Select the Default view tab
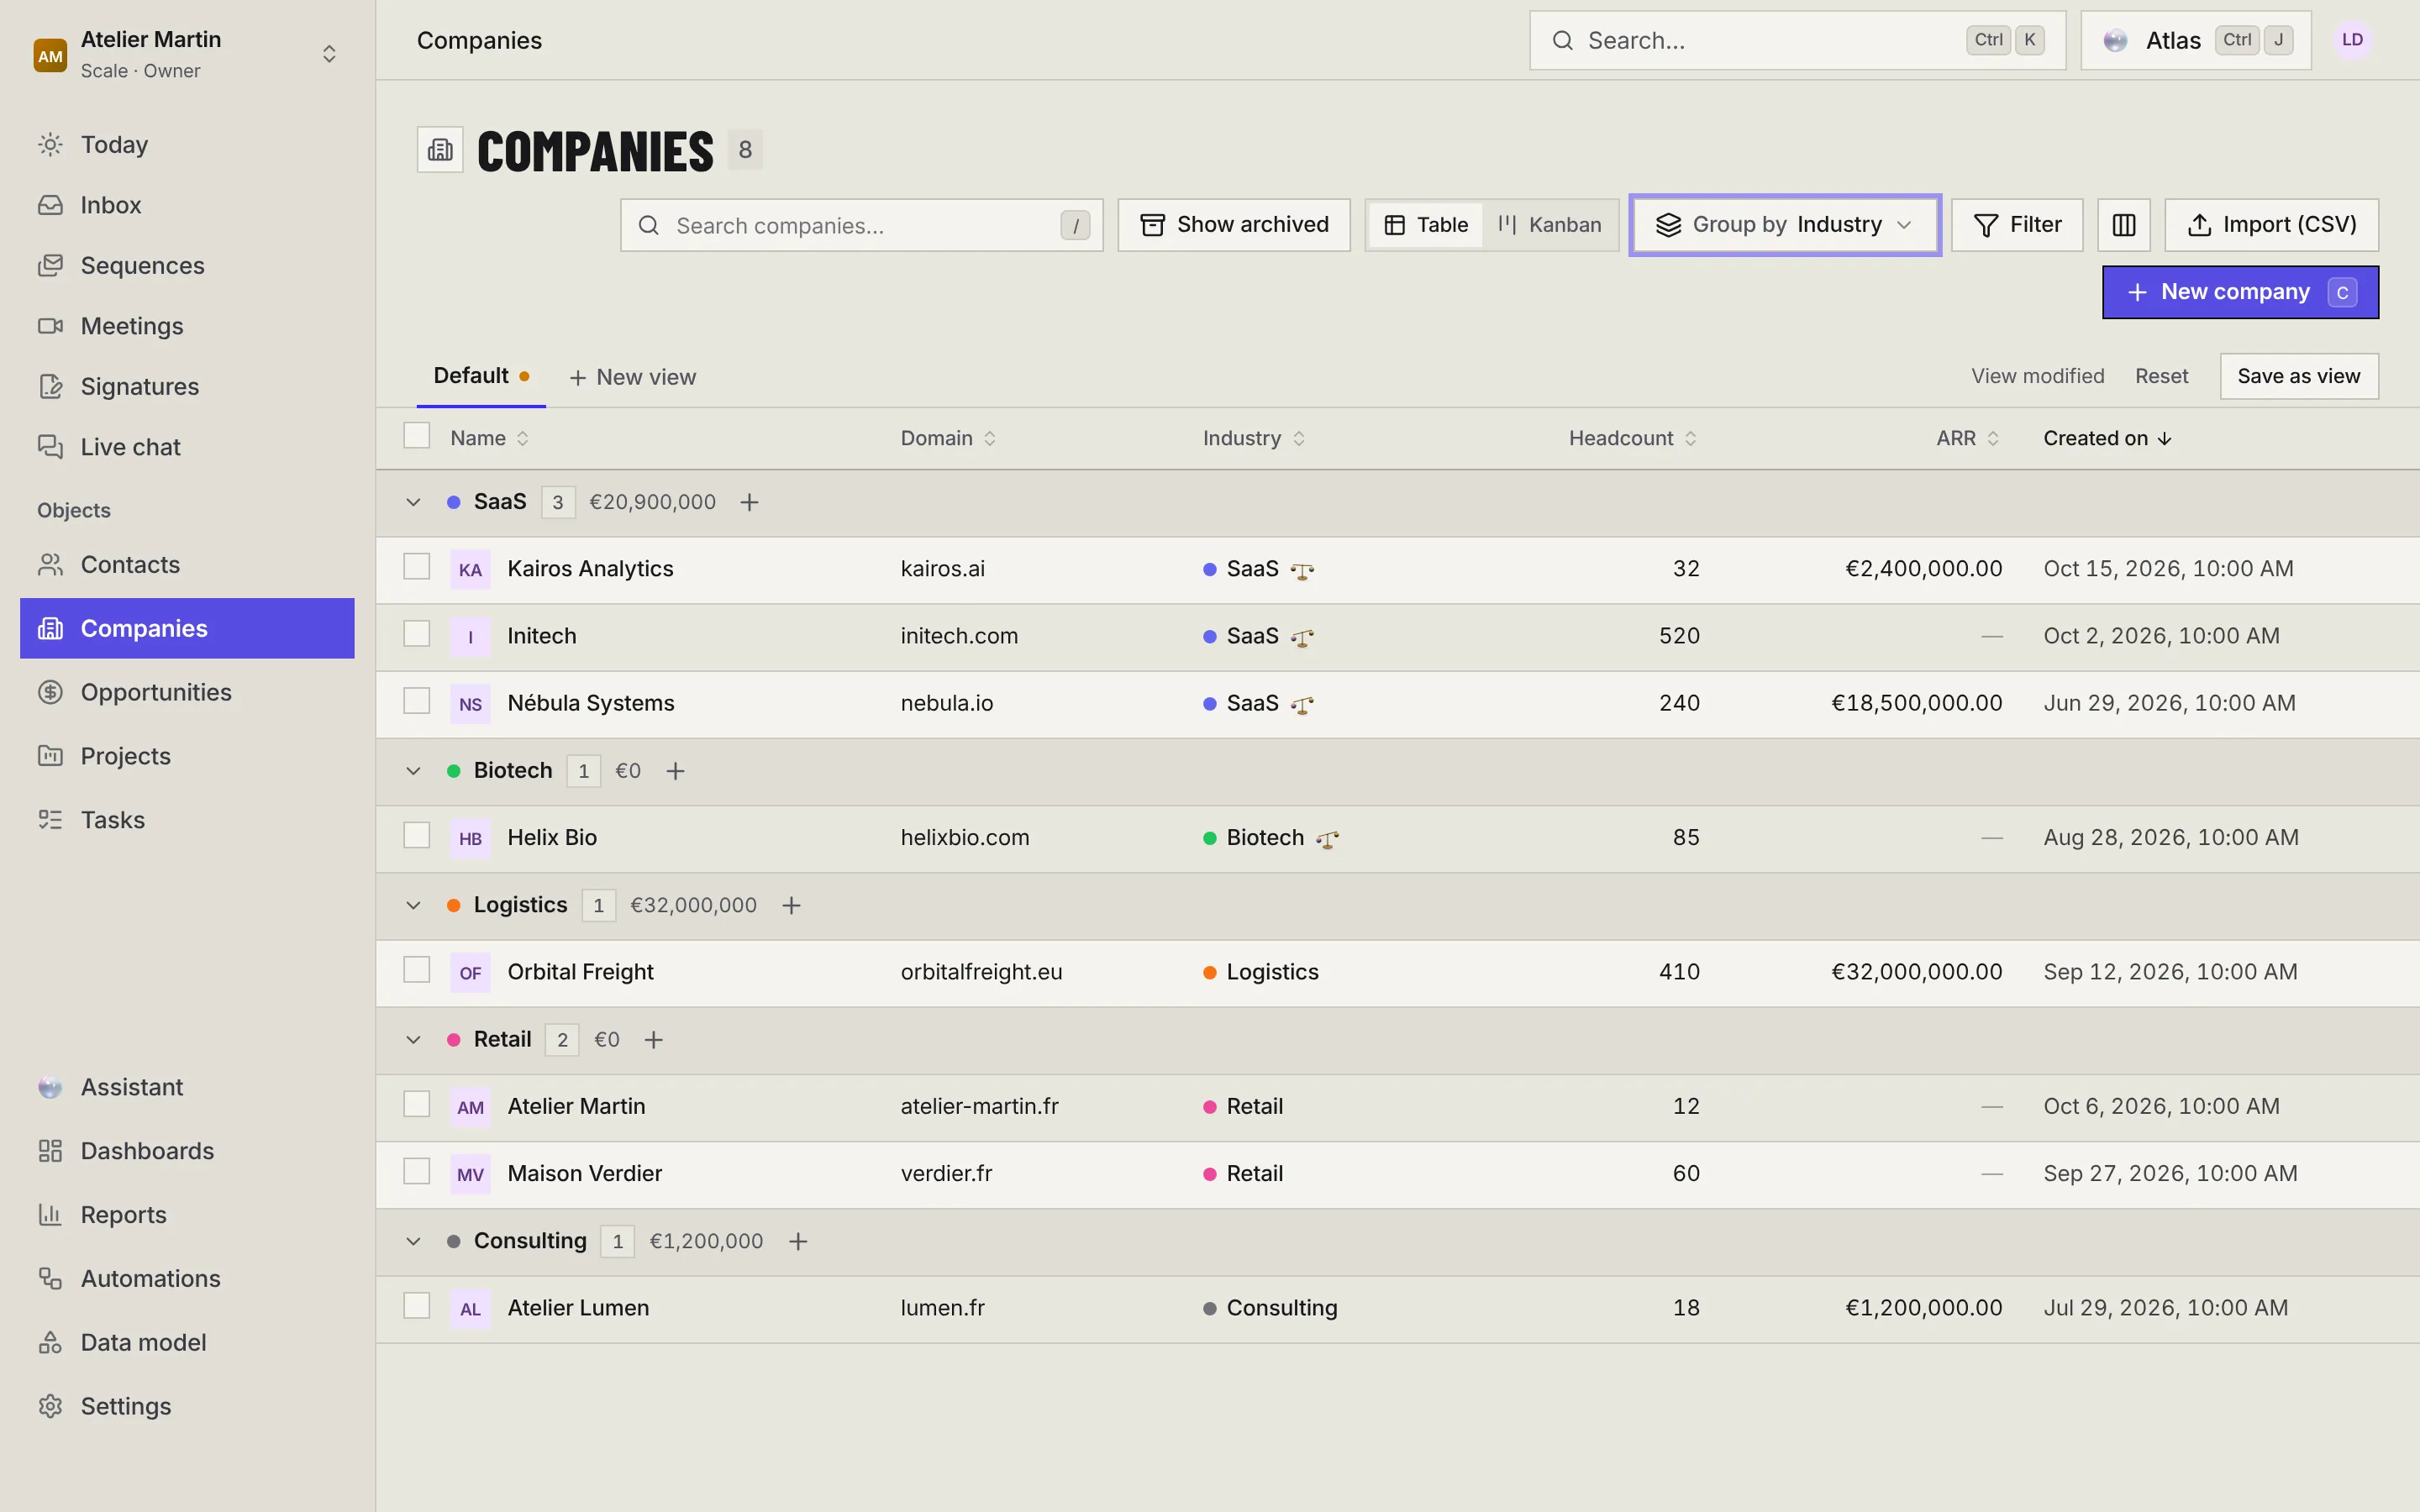This screenshot has height=1512, width=2420. click(x=481, y=376)
